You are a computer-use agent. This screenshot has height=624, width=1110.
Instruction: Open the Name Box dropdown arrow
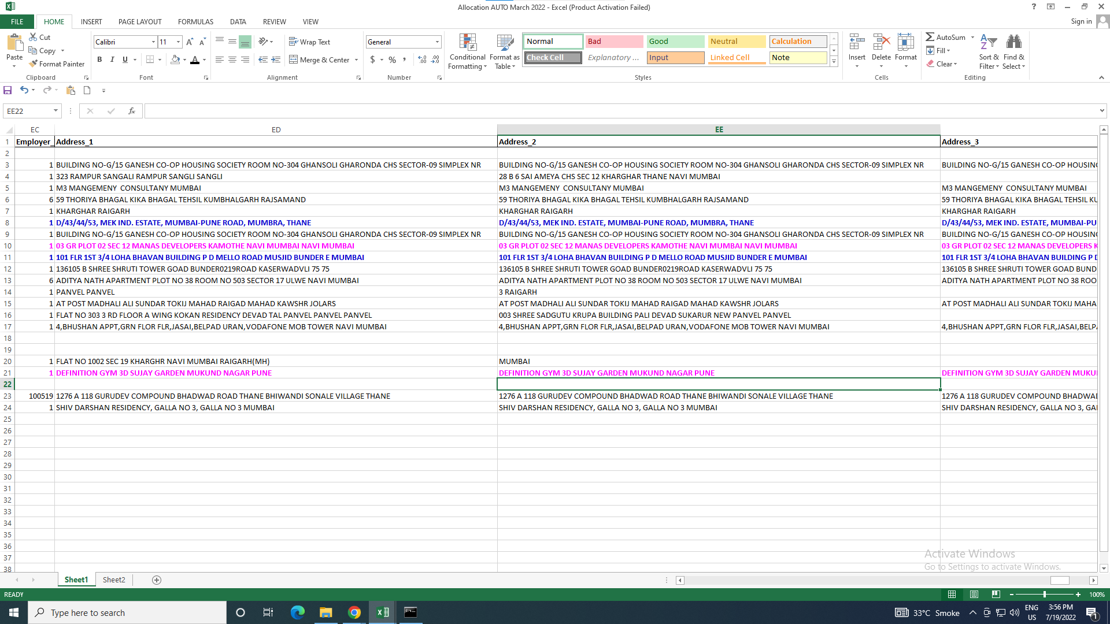click(x=55, y=111)
